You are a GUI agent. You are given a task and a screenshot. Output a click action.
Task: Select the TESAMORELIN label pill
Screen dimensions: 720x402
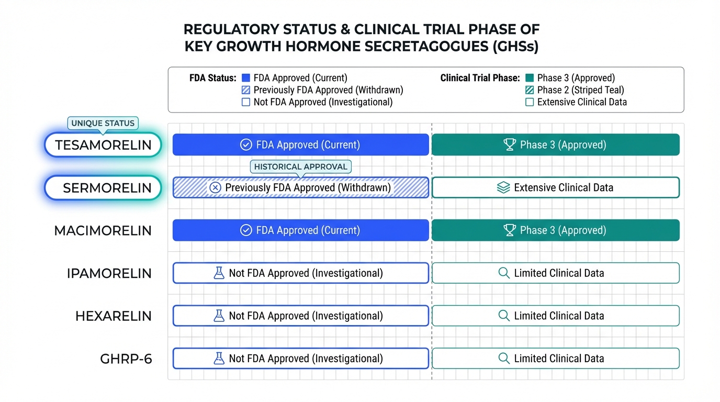click(103, 145)
